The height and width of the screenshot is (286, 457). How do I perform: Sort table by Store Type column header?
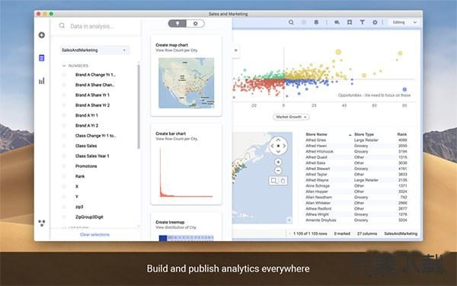(x=364, y=134)
